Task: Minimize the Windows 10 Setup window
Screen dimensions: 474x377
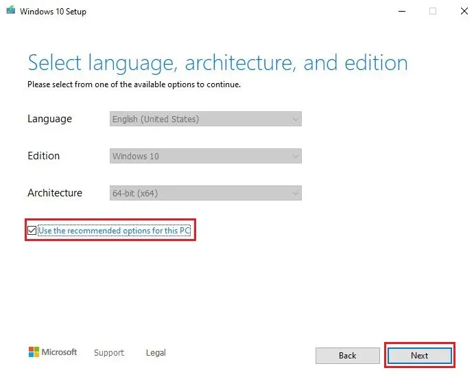Action: point(401,11)
